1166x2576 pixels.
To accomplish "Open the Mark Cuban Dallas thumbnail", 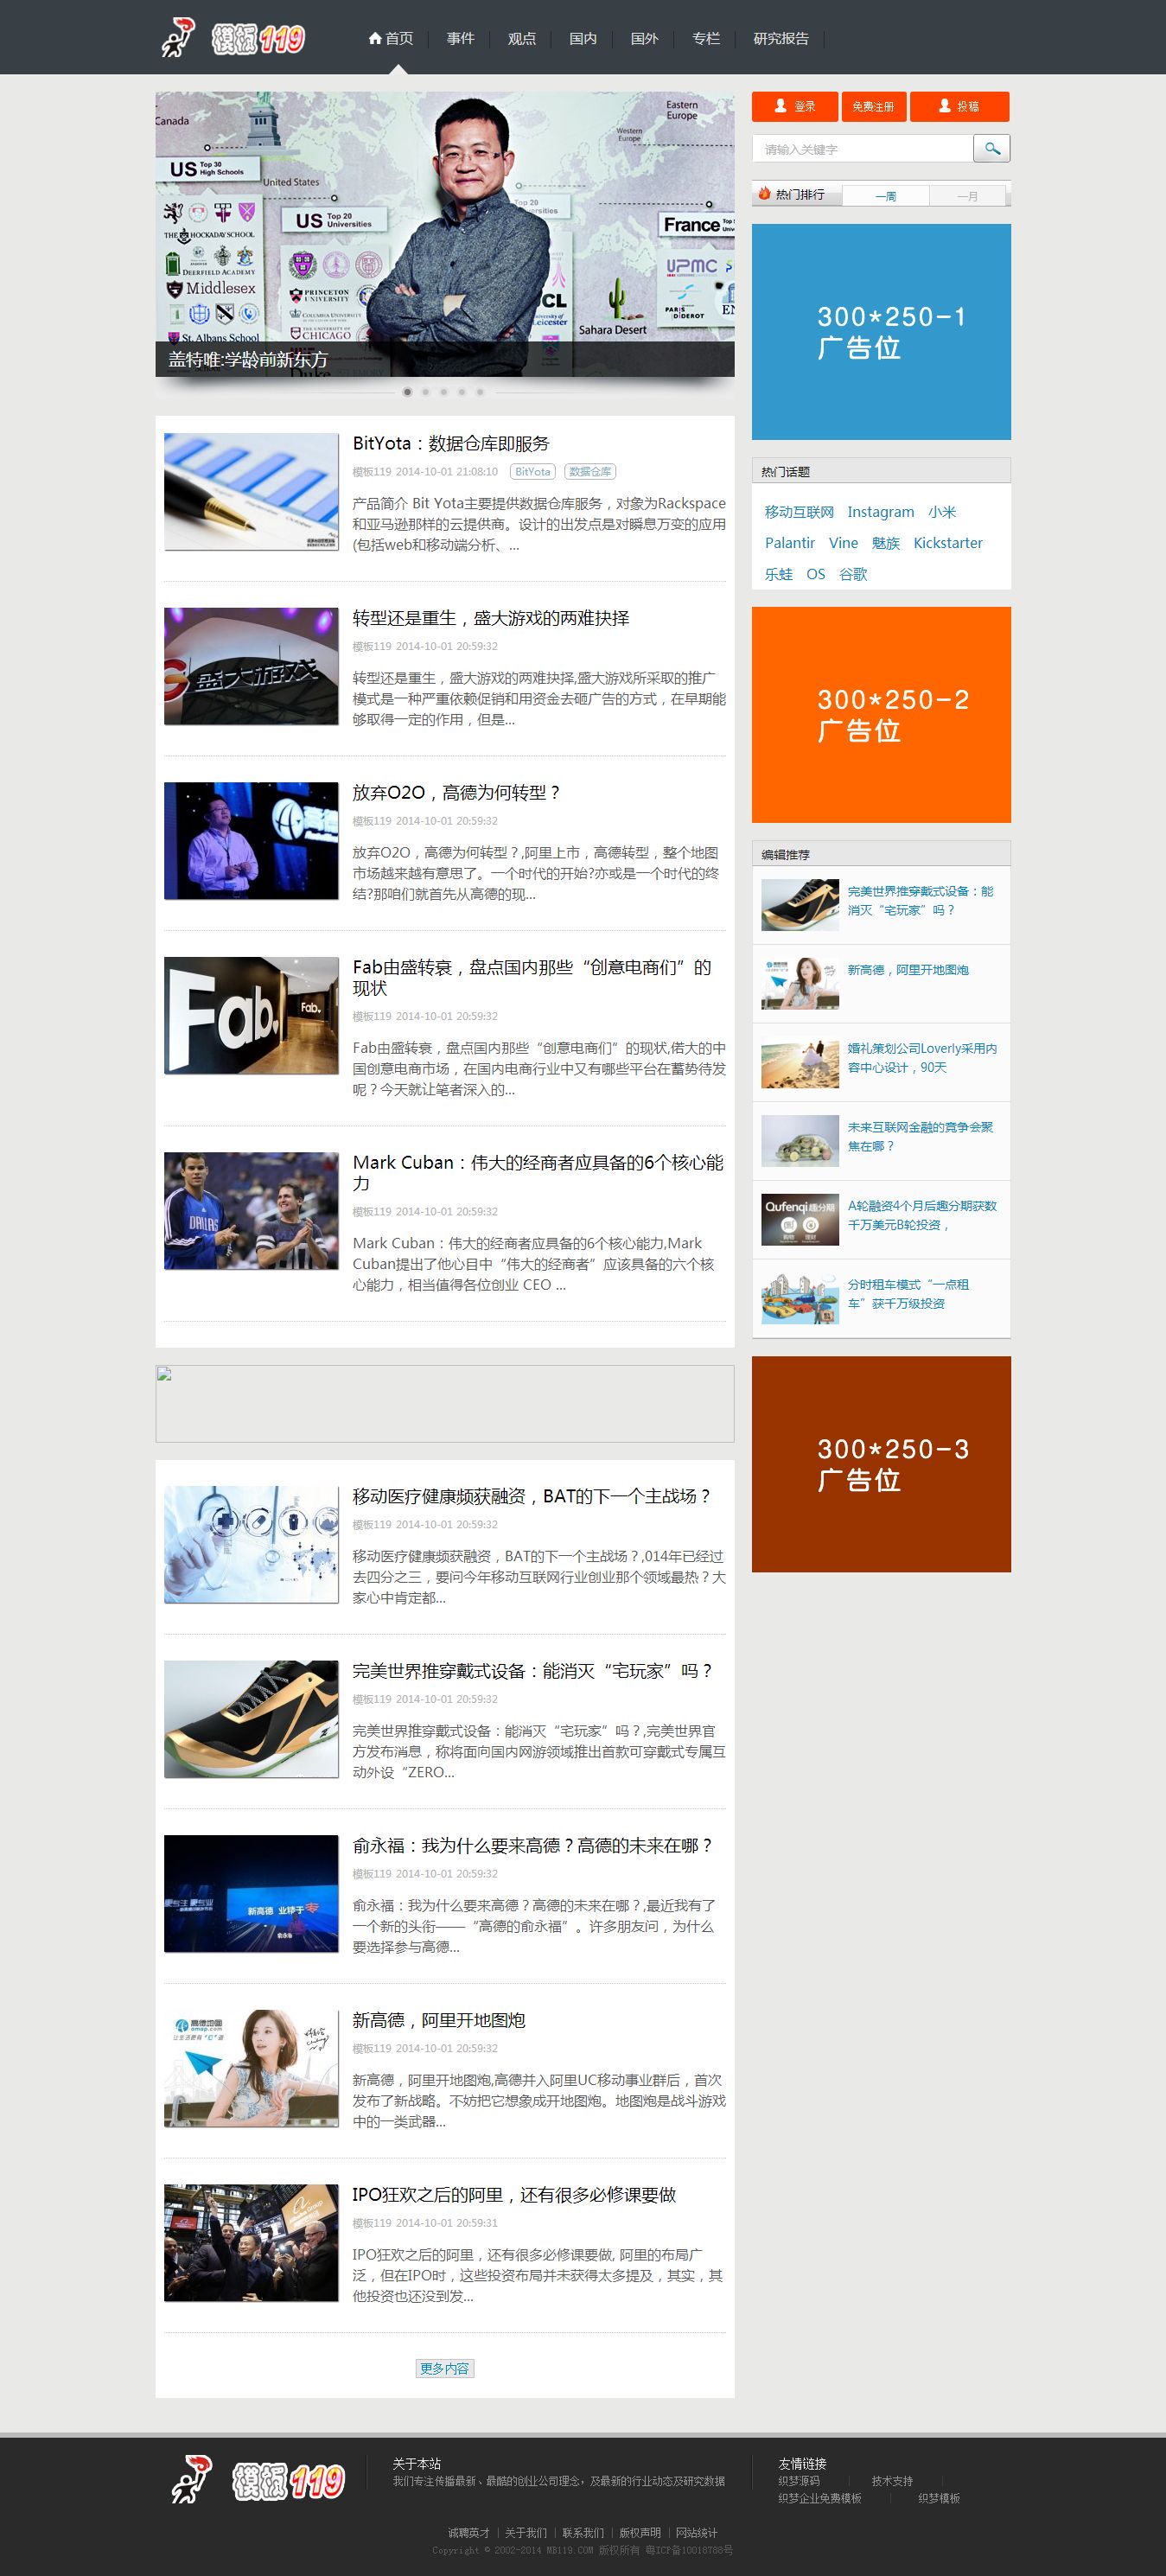I will tap(251, 1211).
